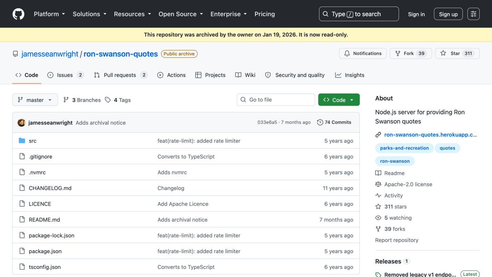Click Report repository link

click(397, 240)
